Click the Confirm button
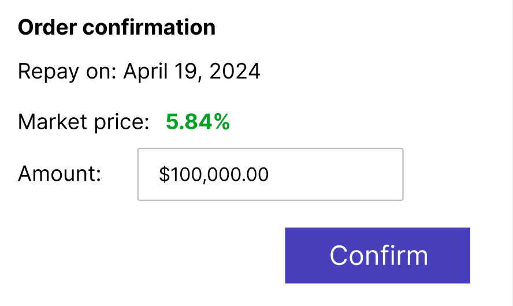This screenshot has height=306, width=513. click(x=377, y=255)
